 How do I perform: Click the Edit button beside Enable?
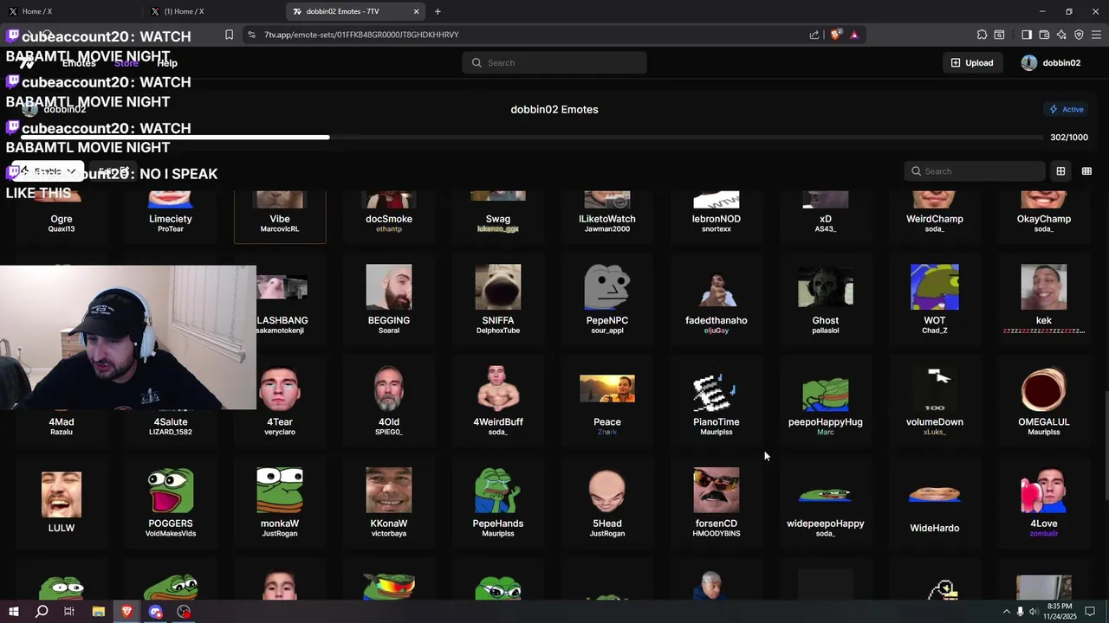(x=113, y=171)
